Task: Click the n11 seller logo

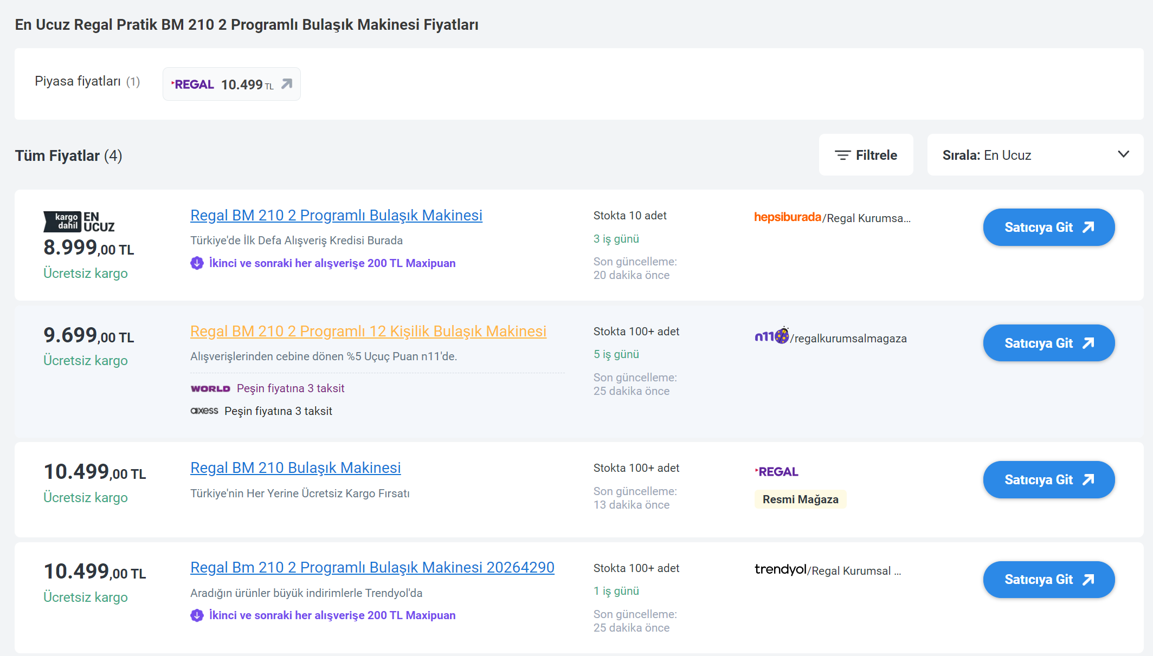Action: pos(771,336)
